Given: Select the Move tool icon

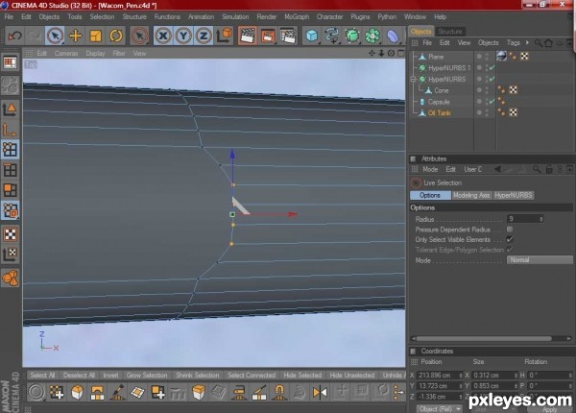Looking at the screenshot, I should coord(75,36).
